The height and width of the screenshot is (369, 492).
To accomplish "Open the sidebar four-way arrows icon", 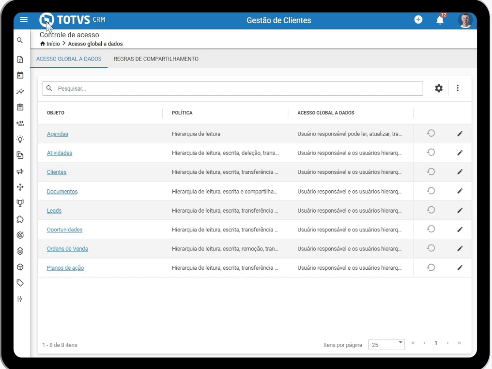I will (x=20, y=187).
